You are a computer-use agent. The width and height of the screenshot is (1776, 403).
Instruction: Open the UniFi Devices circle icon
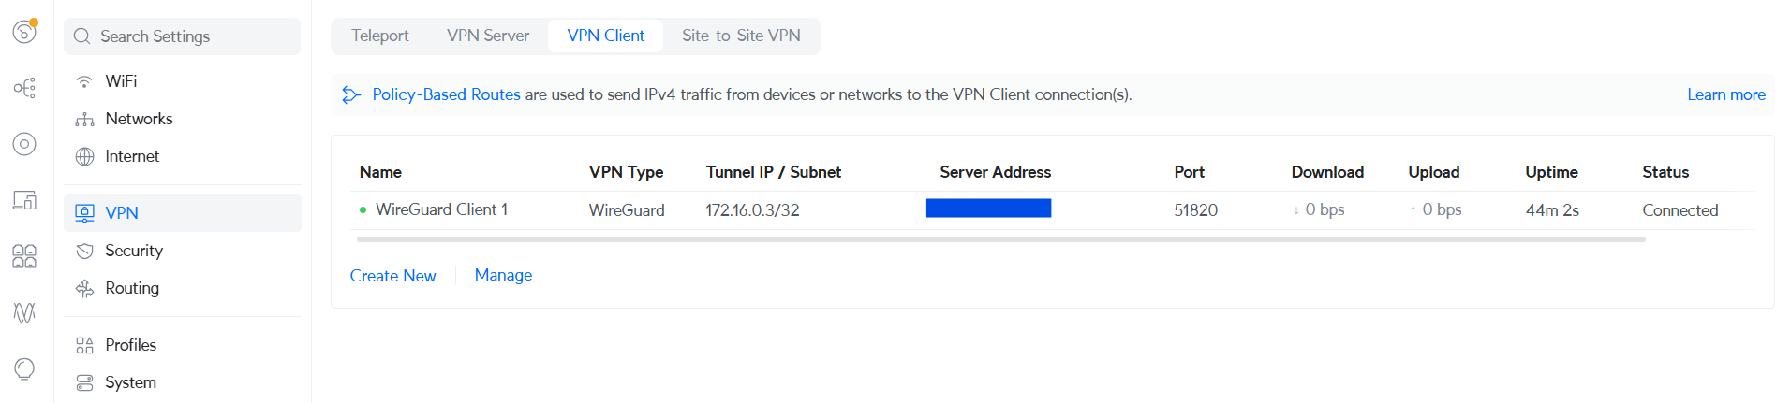[24, 144]
